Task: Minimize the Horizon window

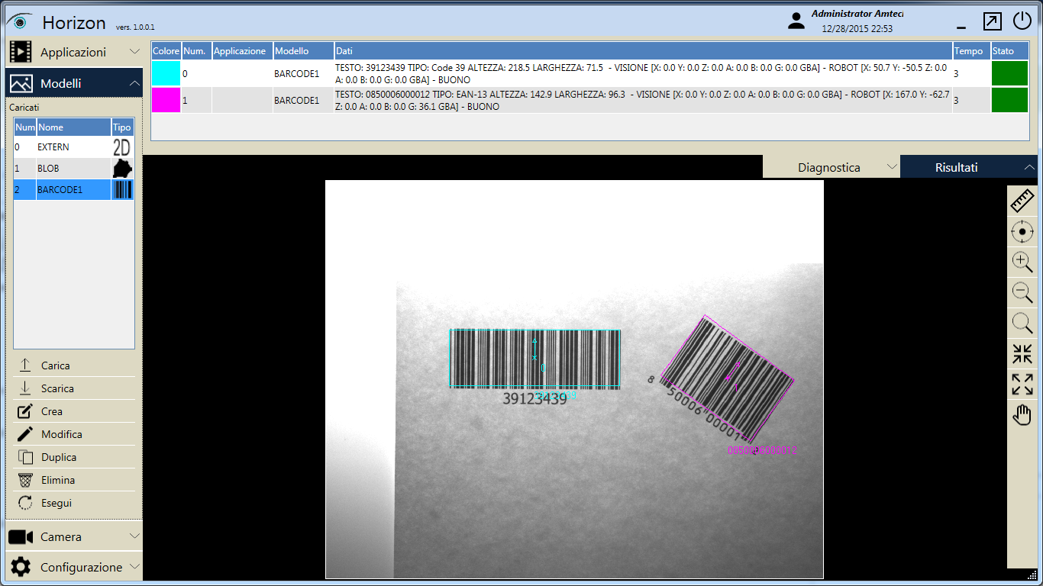Action: (961, 27)
